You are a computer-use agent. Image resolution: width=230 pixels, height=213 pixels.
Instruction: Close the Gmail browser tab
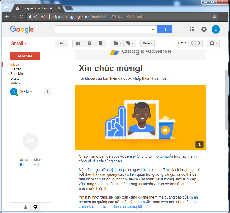coord(59,8)
